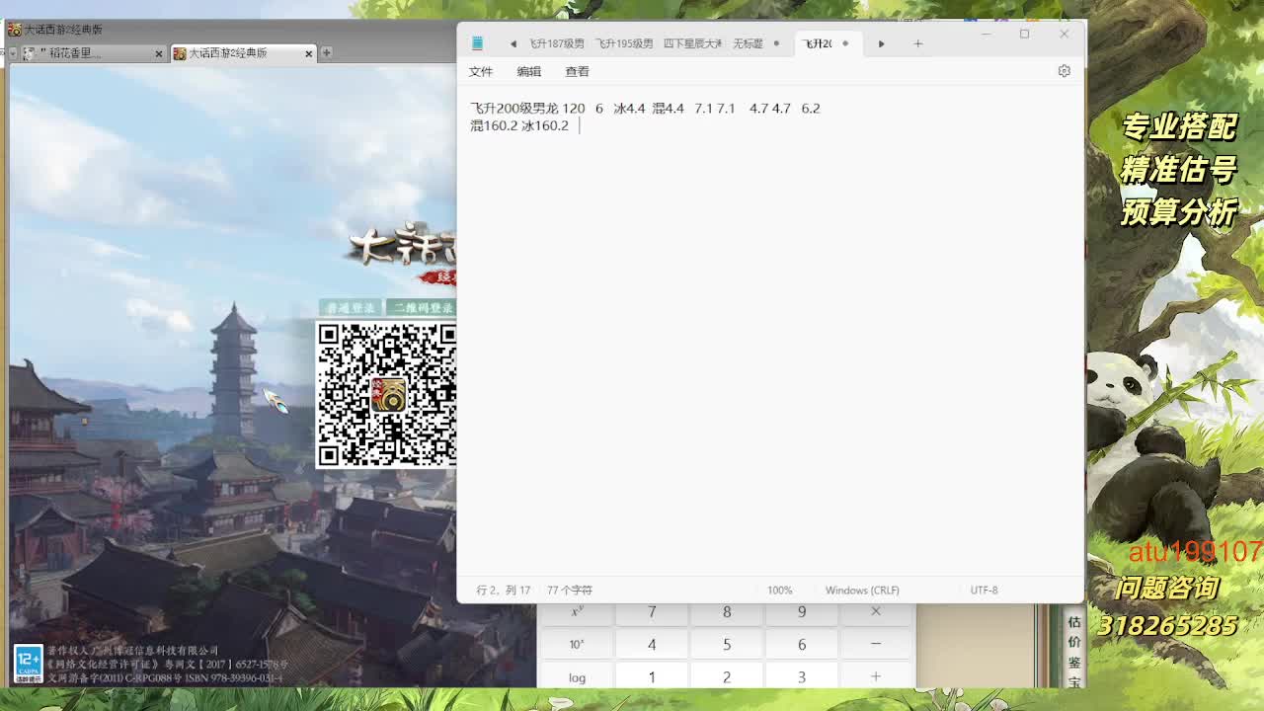The height and width of the screenshot is (711, 1264).
Task: Click calculator key 2
Action: [727, 676]
